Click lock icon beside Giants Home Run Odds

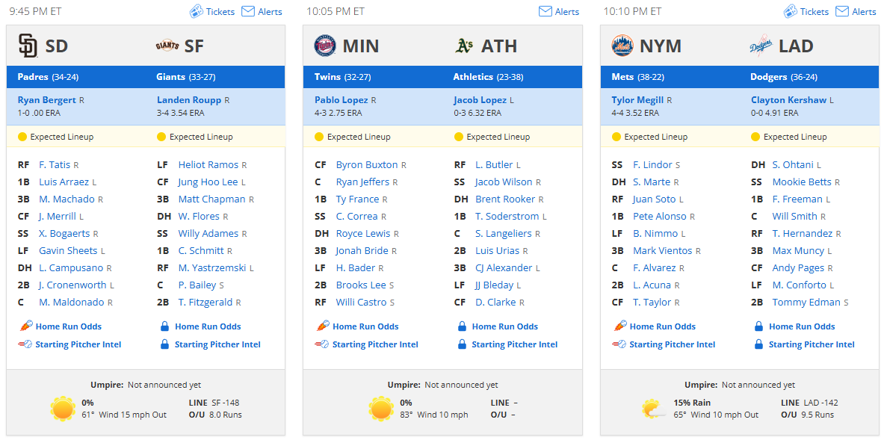[x=164, y=326]
